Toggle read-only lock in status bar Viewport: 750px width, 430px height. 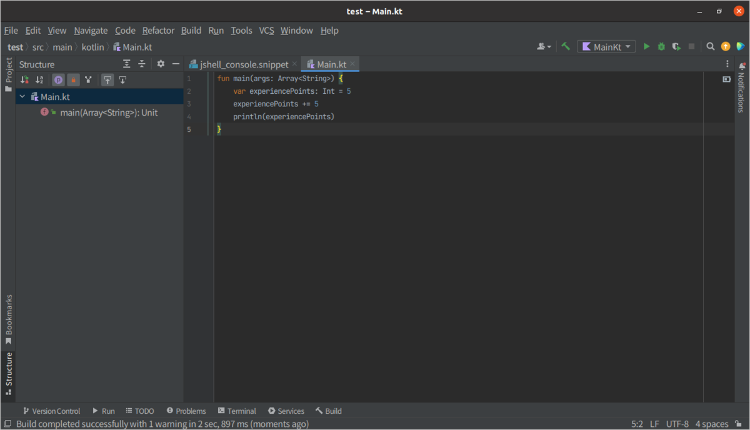point(738,424)
